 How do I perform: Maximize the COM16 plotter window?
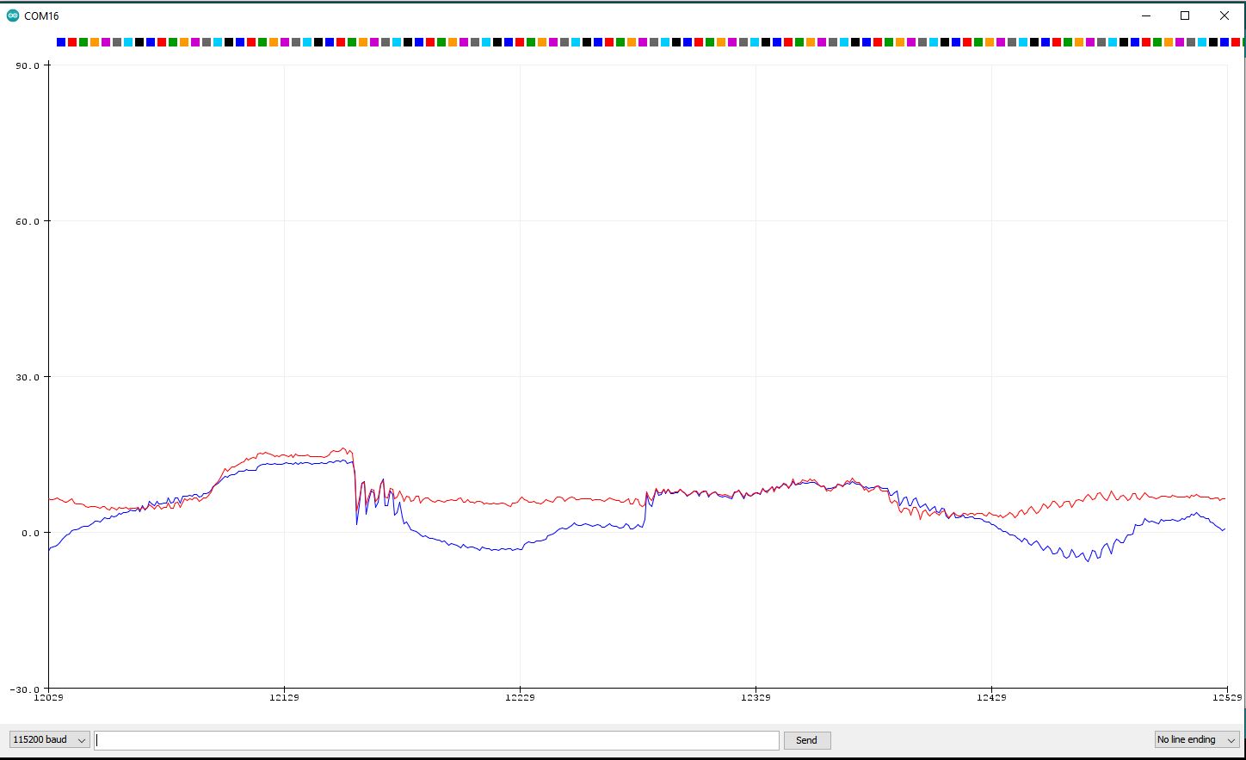coord(1185,15)
